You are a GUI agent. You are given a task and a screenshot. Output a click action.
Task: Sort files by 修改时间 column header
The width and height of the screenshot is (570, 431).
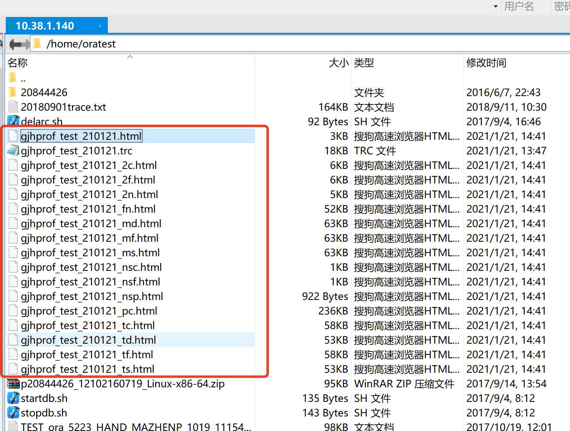[486, 63]
